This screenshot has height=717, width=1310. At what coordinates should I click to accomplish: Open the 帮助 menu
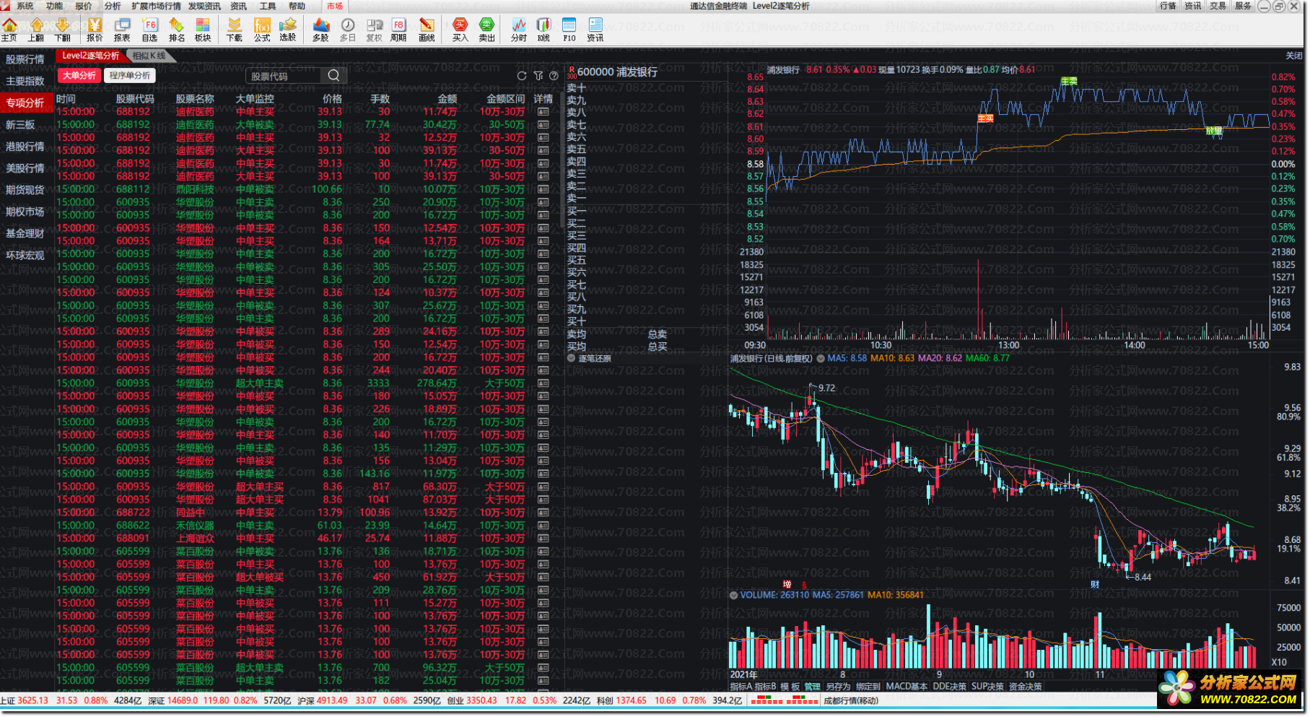pyautogui.click(x=297, y=6)
